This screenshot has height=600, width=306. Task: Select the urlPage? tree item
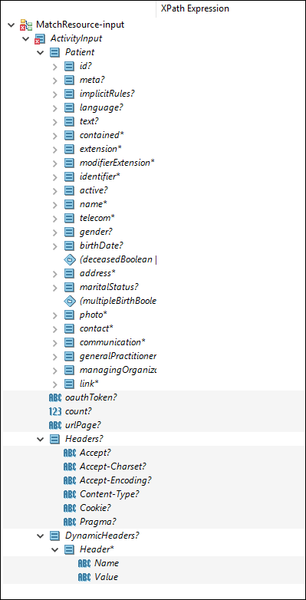tap(83, 425)
